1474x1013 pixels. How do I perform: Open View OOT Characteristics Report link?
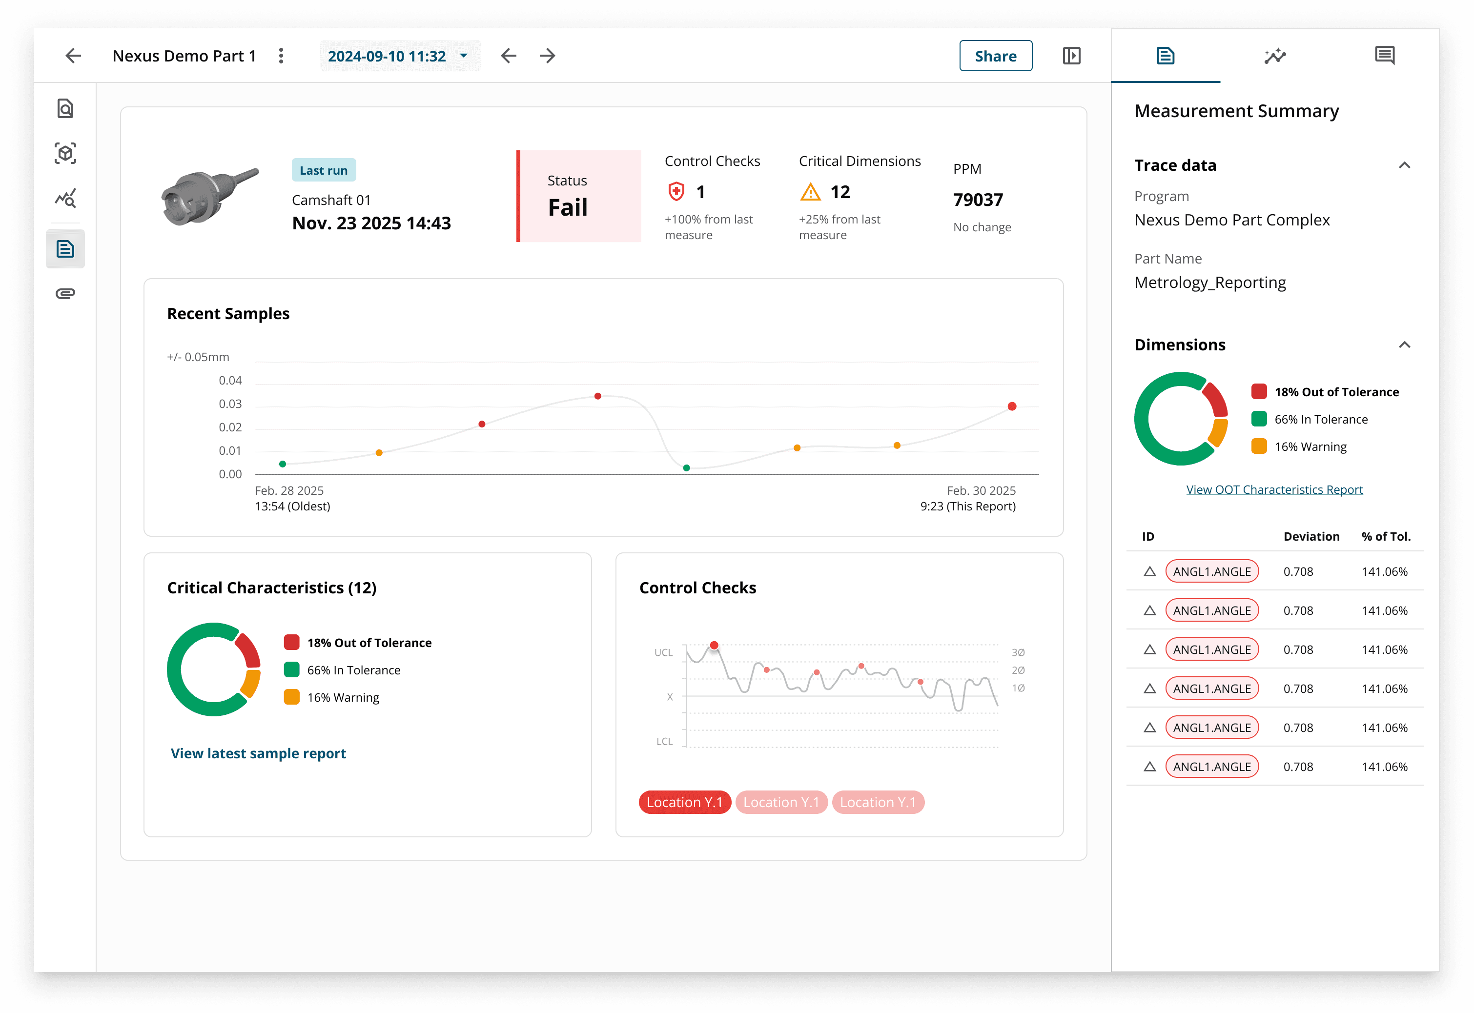(x=1274, y=489)
